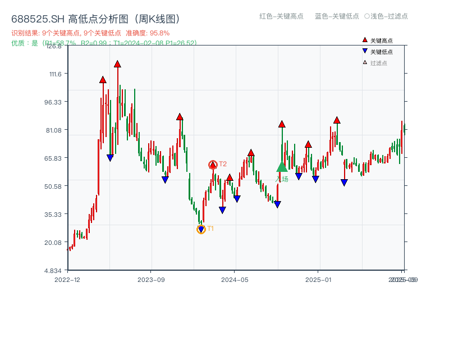Click the red high-point triangle near 2025-01
This screenshot has width=449, height=337.
pyautogui.click(x=337, y=119)
